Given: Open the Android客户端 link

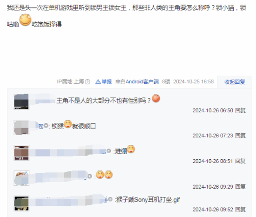Looking at the screenshot, I should click(142, 81).
